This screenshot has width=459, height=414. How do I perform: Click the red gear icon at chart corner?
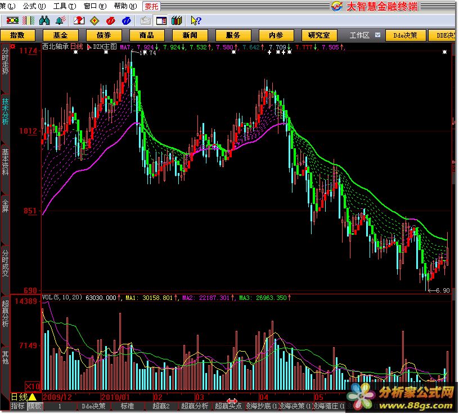[12, 46]
